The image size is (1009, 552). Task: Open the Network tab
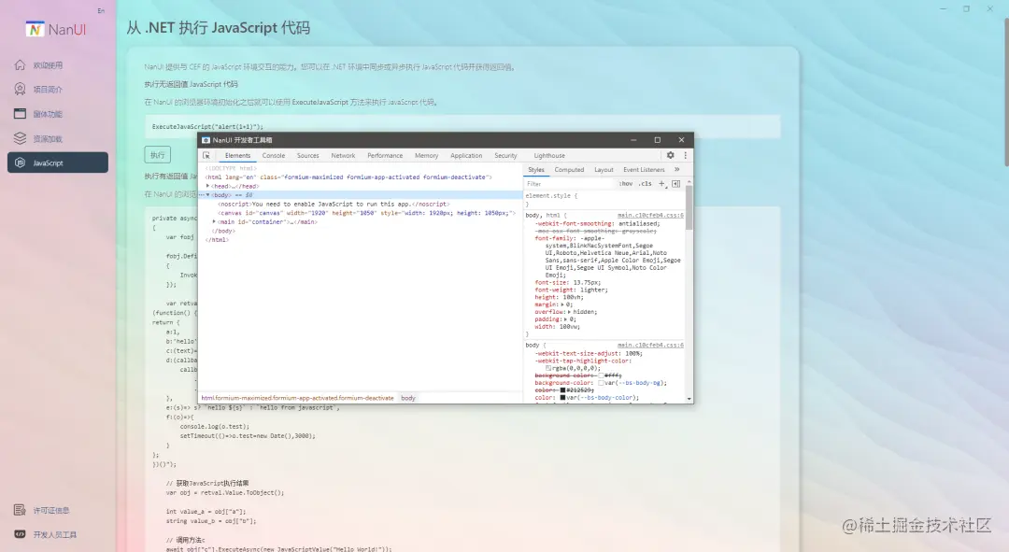pos(343,156)
